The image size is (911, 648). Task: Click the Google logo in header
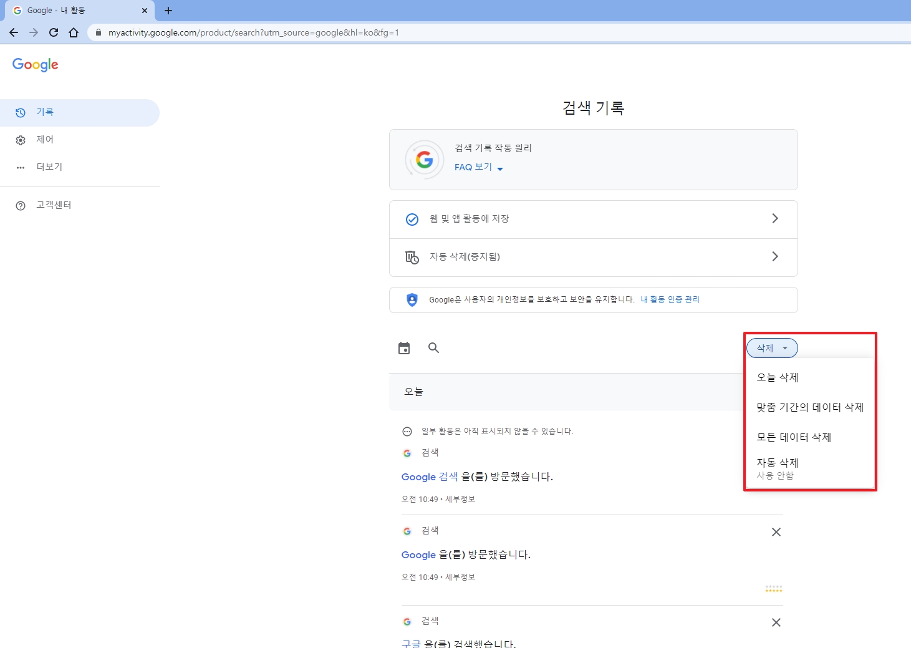[36, 65]
